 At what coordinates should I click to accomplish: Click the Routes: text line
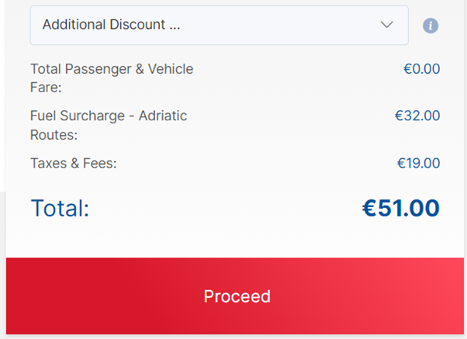coord(54,135)
